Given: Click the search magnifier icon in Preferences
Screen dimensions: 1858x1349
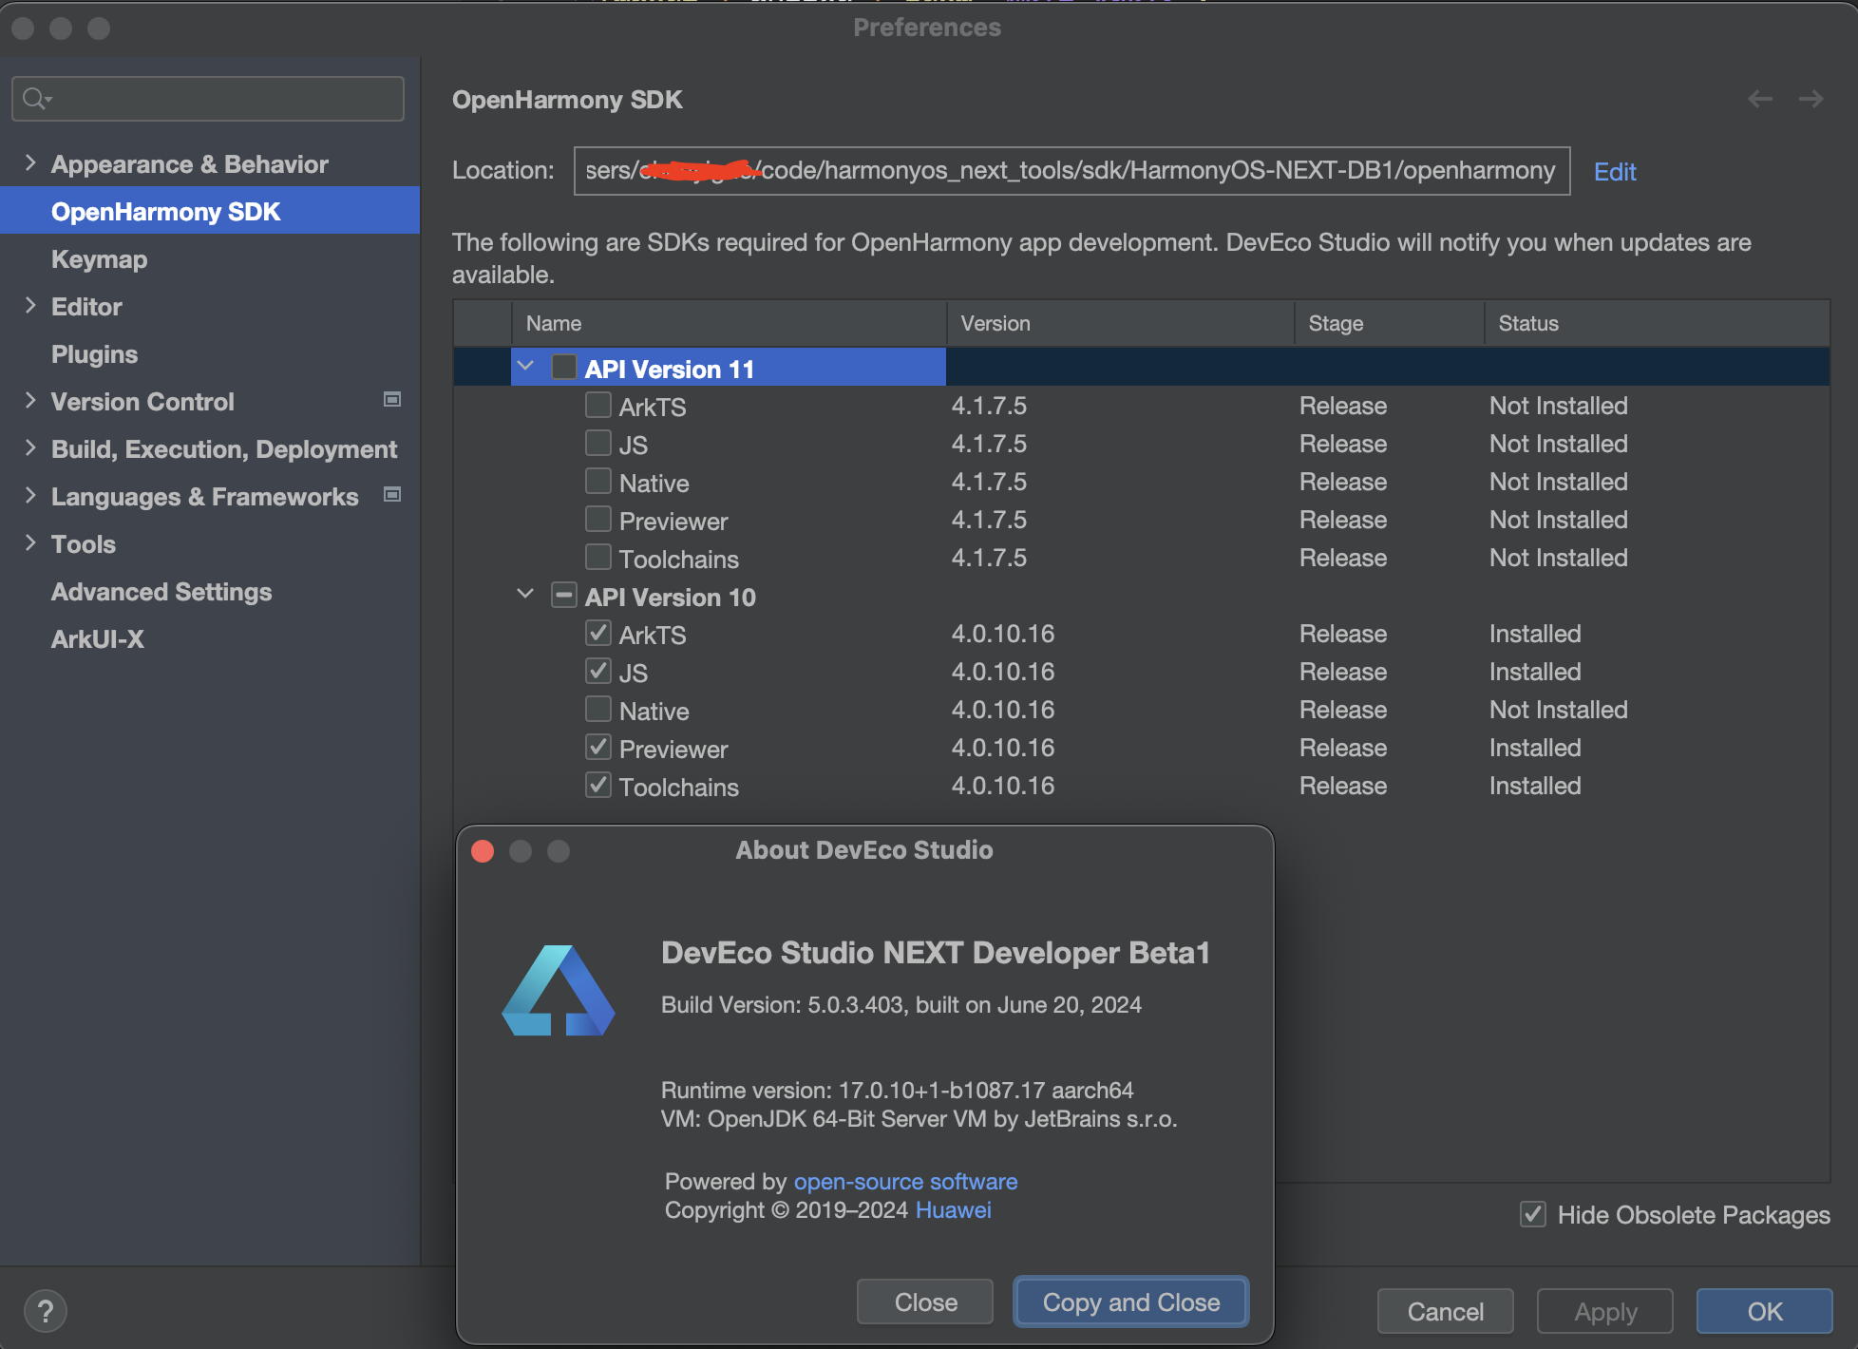Looking at the screenshot, I should point(37,99).
